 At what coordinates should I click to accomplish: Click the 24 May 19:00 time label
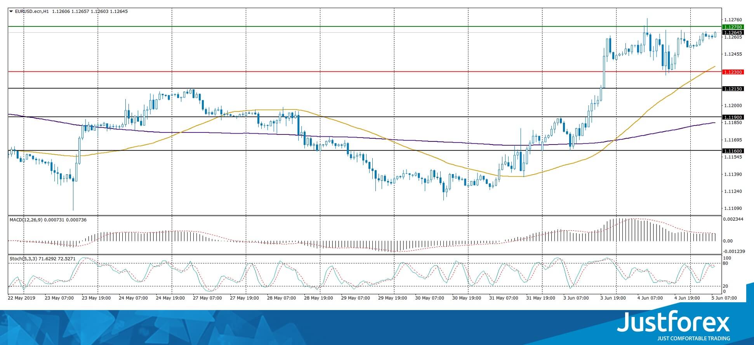(170, 298)
